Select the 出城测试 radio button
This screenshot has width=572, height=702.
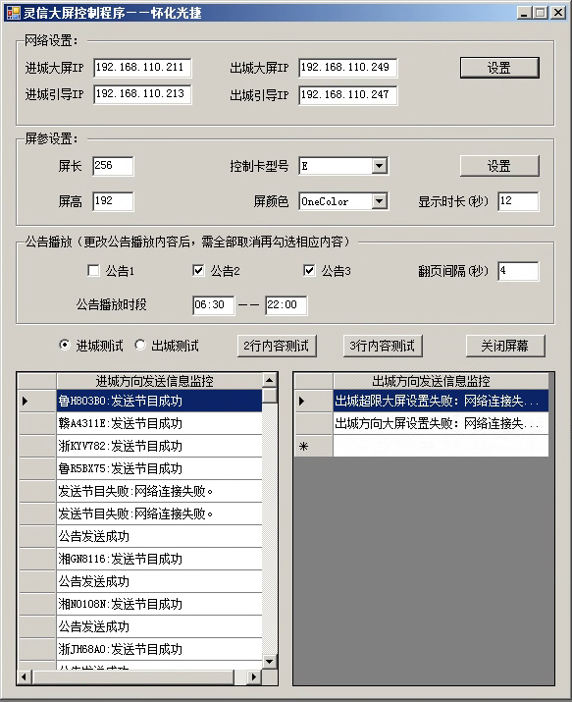[140, 345]
